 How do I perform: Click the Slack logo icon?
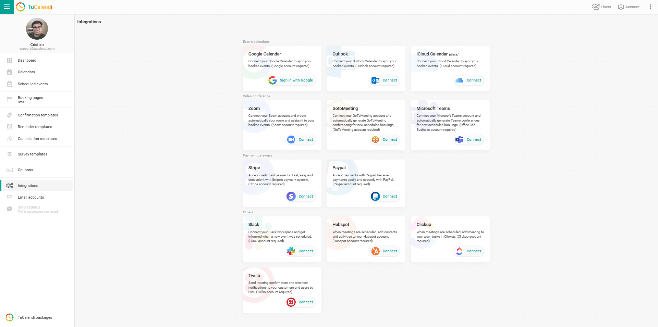pyautogui.click(x=291, y=251)
